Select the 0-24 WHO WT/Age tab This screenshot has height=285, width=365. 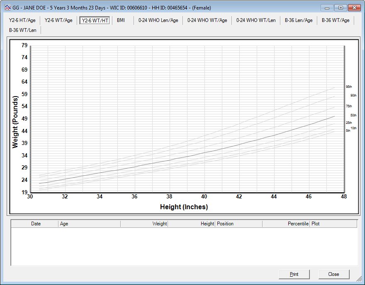tap(207, 20)
